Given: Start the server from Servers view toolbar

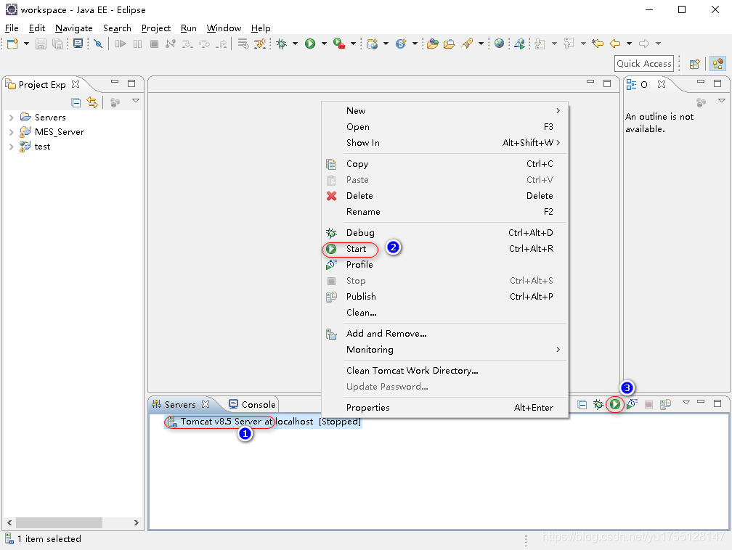Looking at the screenshot, I should (x=615, y=404).
